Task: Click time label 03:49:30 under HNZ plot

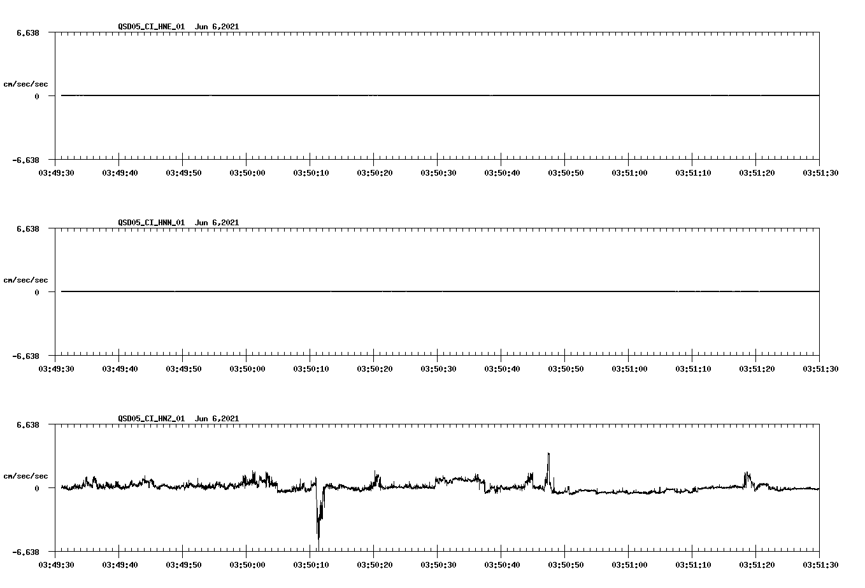Action: pos(56,565)
